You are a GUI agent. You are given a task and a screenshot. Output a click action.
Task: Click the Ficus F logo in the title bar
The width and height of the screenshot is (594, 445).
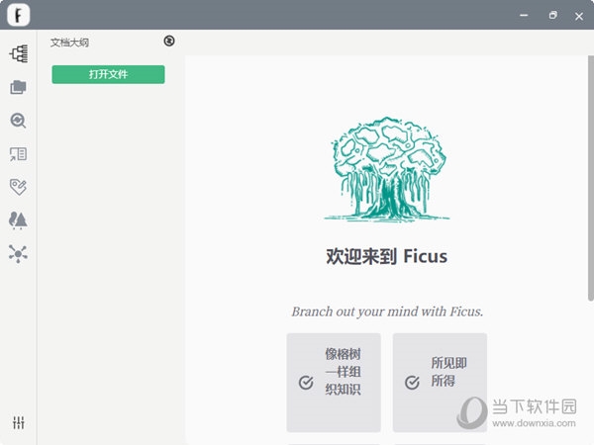18,15
